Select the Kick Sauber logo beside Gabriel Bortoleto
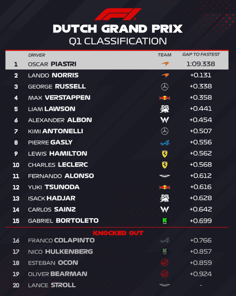 165,221
